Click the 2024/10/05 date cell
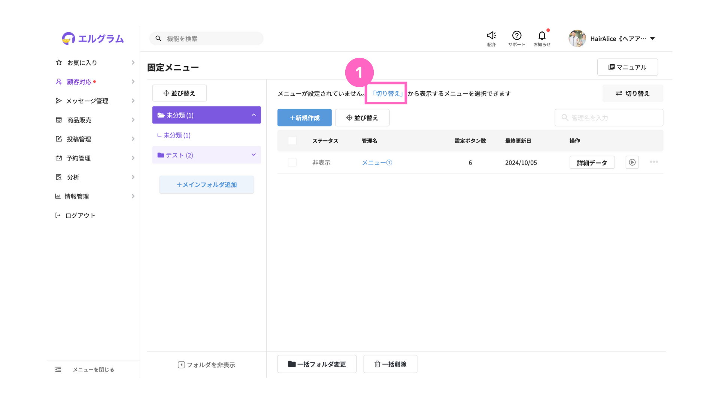719x404 pixels. coord(521,162)
